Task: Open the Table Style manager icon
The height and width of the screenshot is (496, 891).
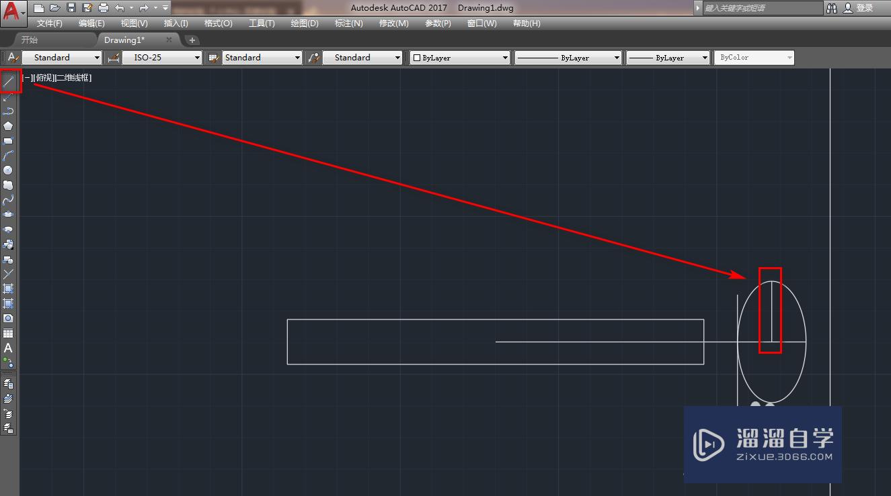Action: point(214,58)
